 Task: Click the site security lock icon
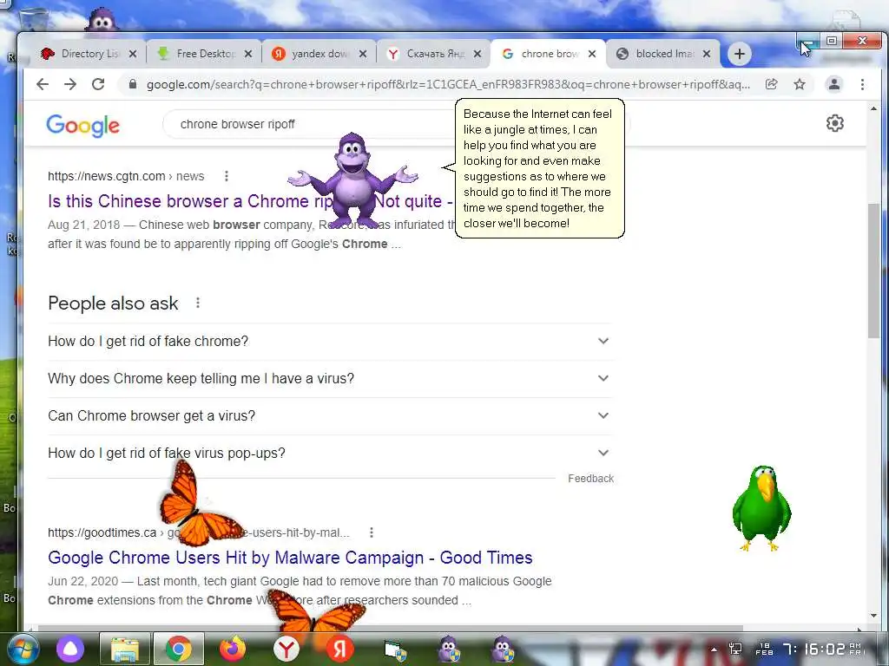tap(133, 84)
